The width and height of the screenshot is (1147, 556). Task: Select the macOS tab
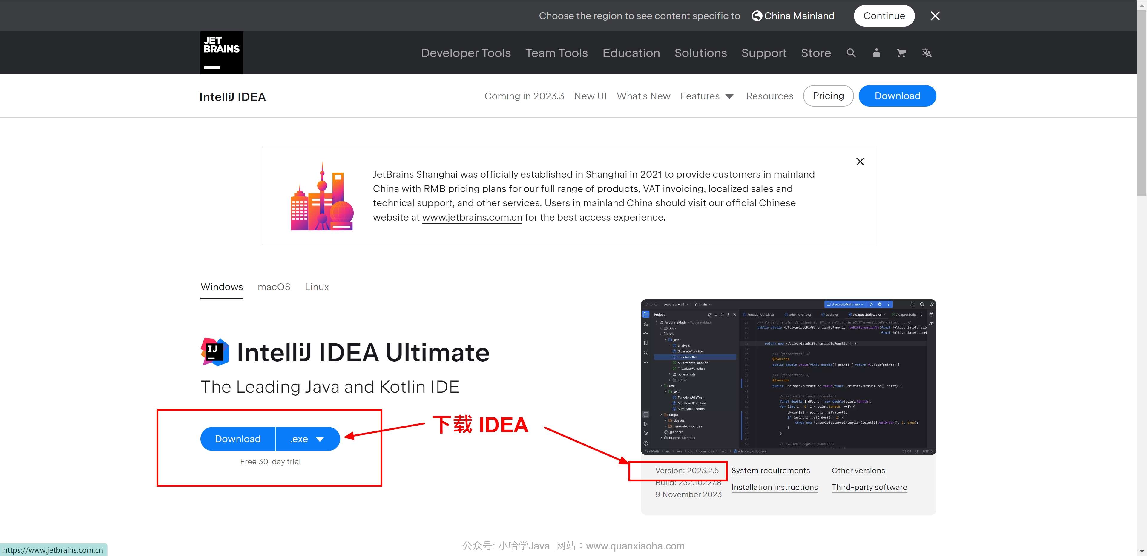point(274,287)
